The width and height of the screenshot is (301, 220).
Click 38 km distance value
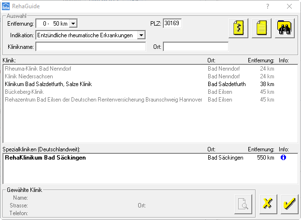pos(267,84)
